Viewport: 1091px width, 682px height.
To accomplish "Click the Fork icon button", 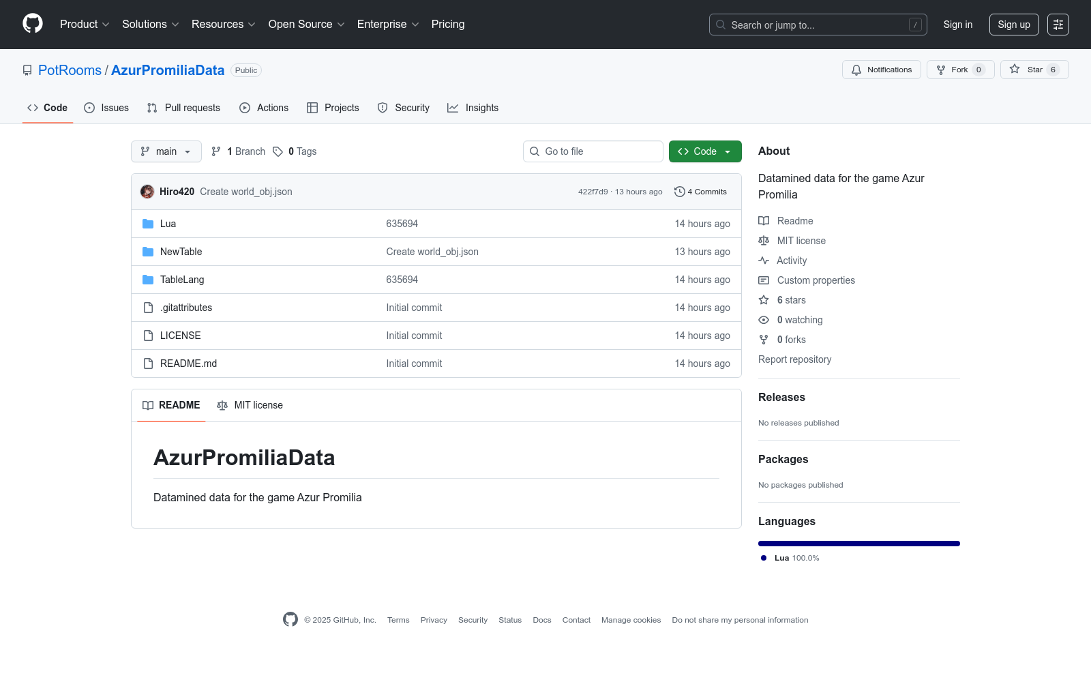I will coord(941,70).
